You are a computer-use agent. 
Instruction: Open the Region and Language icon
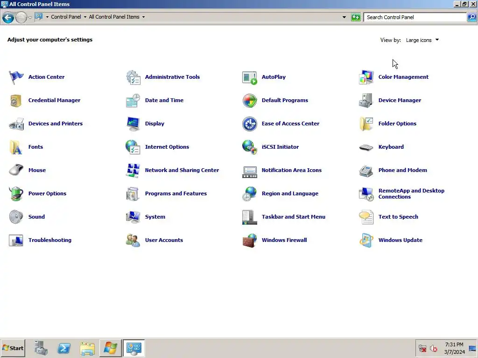(x=250, y=194)
